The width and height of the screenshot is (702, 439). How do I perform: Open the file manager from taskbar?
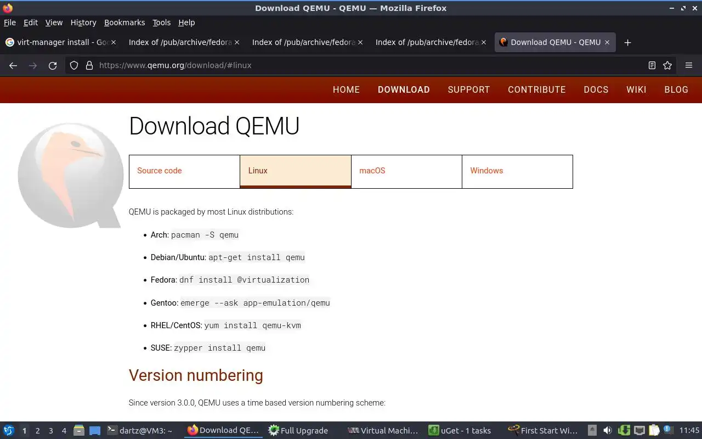tap(79, 431)
